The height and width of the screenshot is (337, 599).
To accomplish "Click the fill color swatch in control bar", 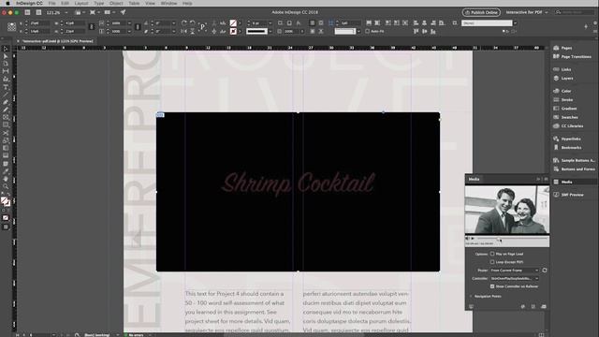I will 233,22.
